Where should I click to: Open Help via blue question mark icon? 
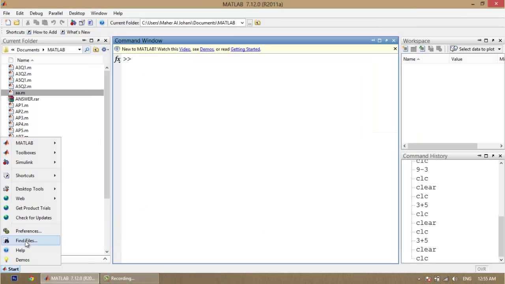coord(102,23)
